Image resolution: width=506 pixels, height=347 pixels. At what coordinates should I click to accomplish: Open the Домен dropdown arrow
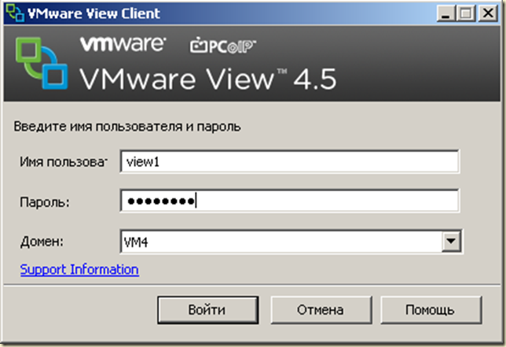451,241
